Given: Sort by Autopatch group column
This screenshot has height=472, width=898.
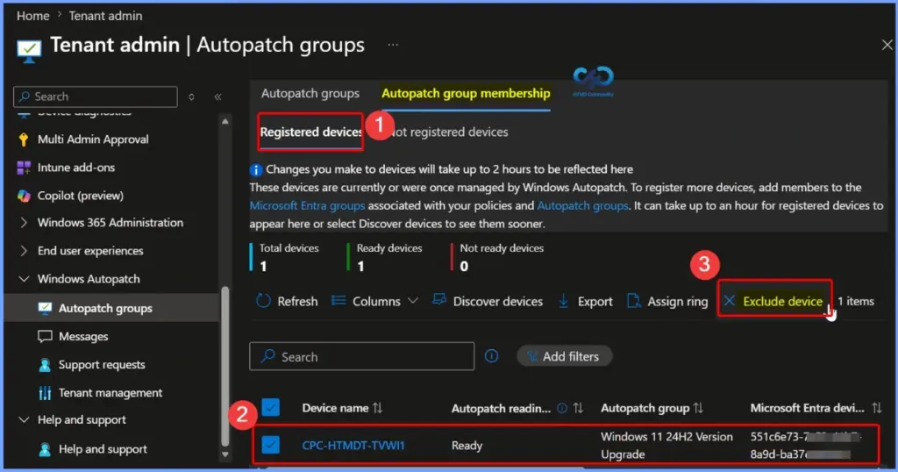Looking at the screenshot, I should coord(652,408).
